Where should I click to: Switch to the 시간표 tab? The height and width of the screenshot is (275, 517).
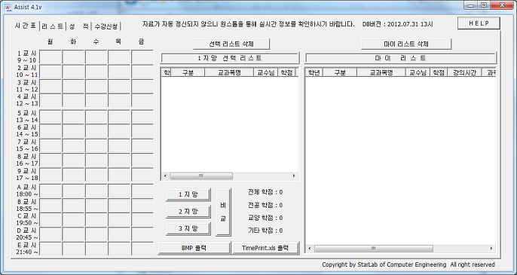click(26, 26)
